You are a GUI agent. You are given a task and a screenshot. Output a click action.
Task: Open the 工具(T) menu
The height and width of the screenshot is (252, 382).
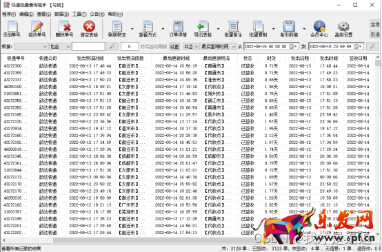(x=79, y=14)
